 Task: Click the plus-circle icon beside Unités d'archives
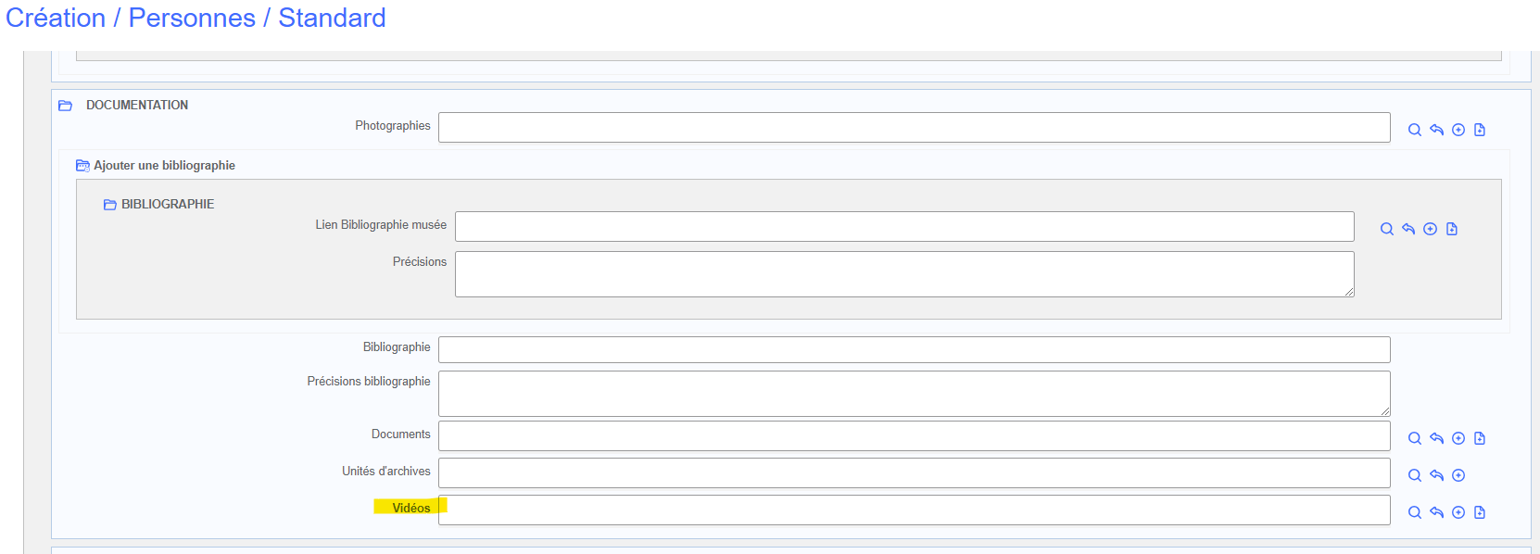1458,475
